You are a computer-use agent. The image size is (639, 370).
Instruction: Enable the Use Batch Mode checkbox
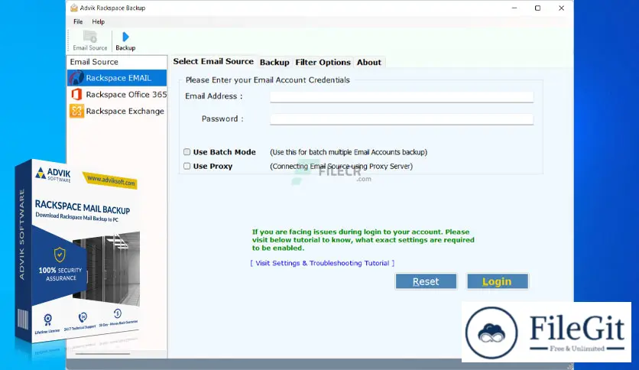[x=187, y=152]
